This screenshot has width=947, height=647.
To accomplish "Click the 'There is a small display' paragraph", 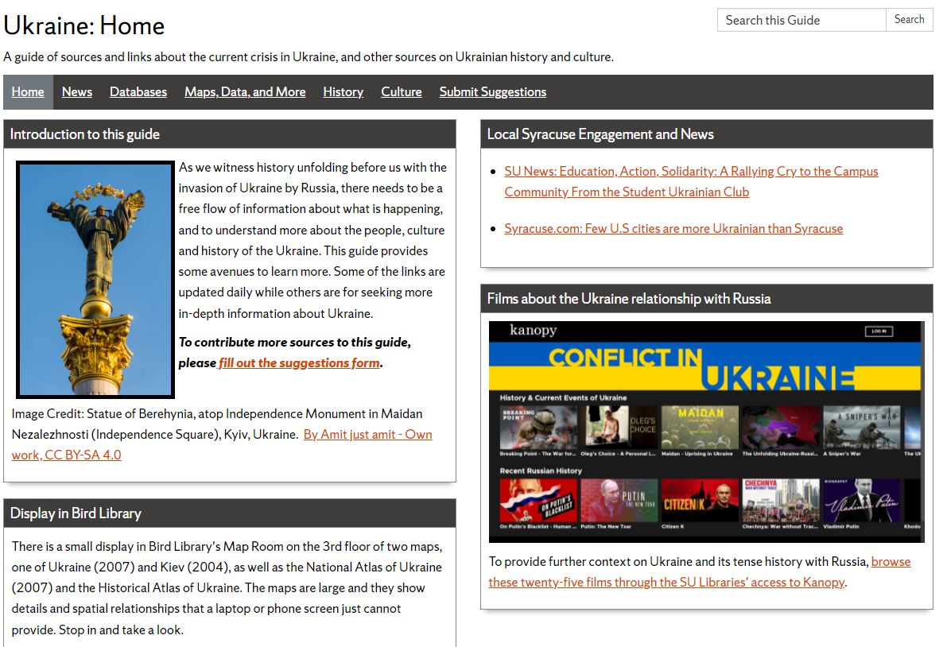I will 227,588.
